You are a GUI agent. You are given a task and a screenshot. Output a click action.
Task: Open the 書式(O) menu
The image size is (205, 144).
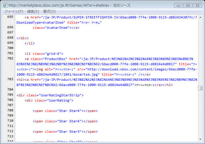coord(49,12)
